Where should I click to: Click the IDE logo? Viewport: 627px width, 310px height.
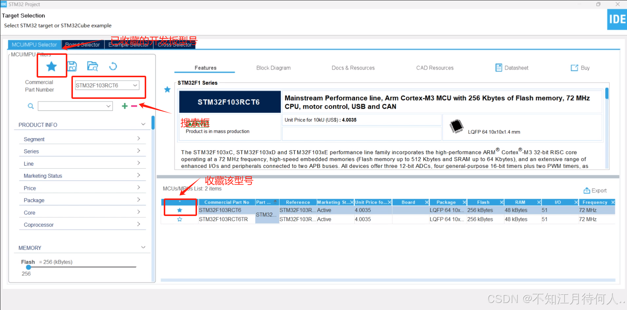coord(617,19)
